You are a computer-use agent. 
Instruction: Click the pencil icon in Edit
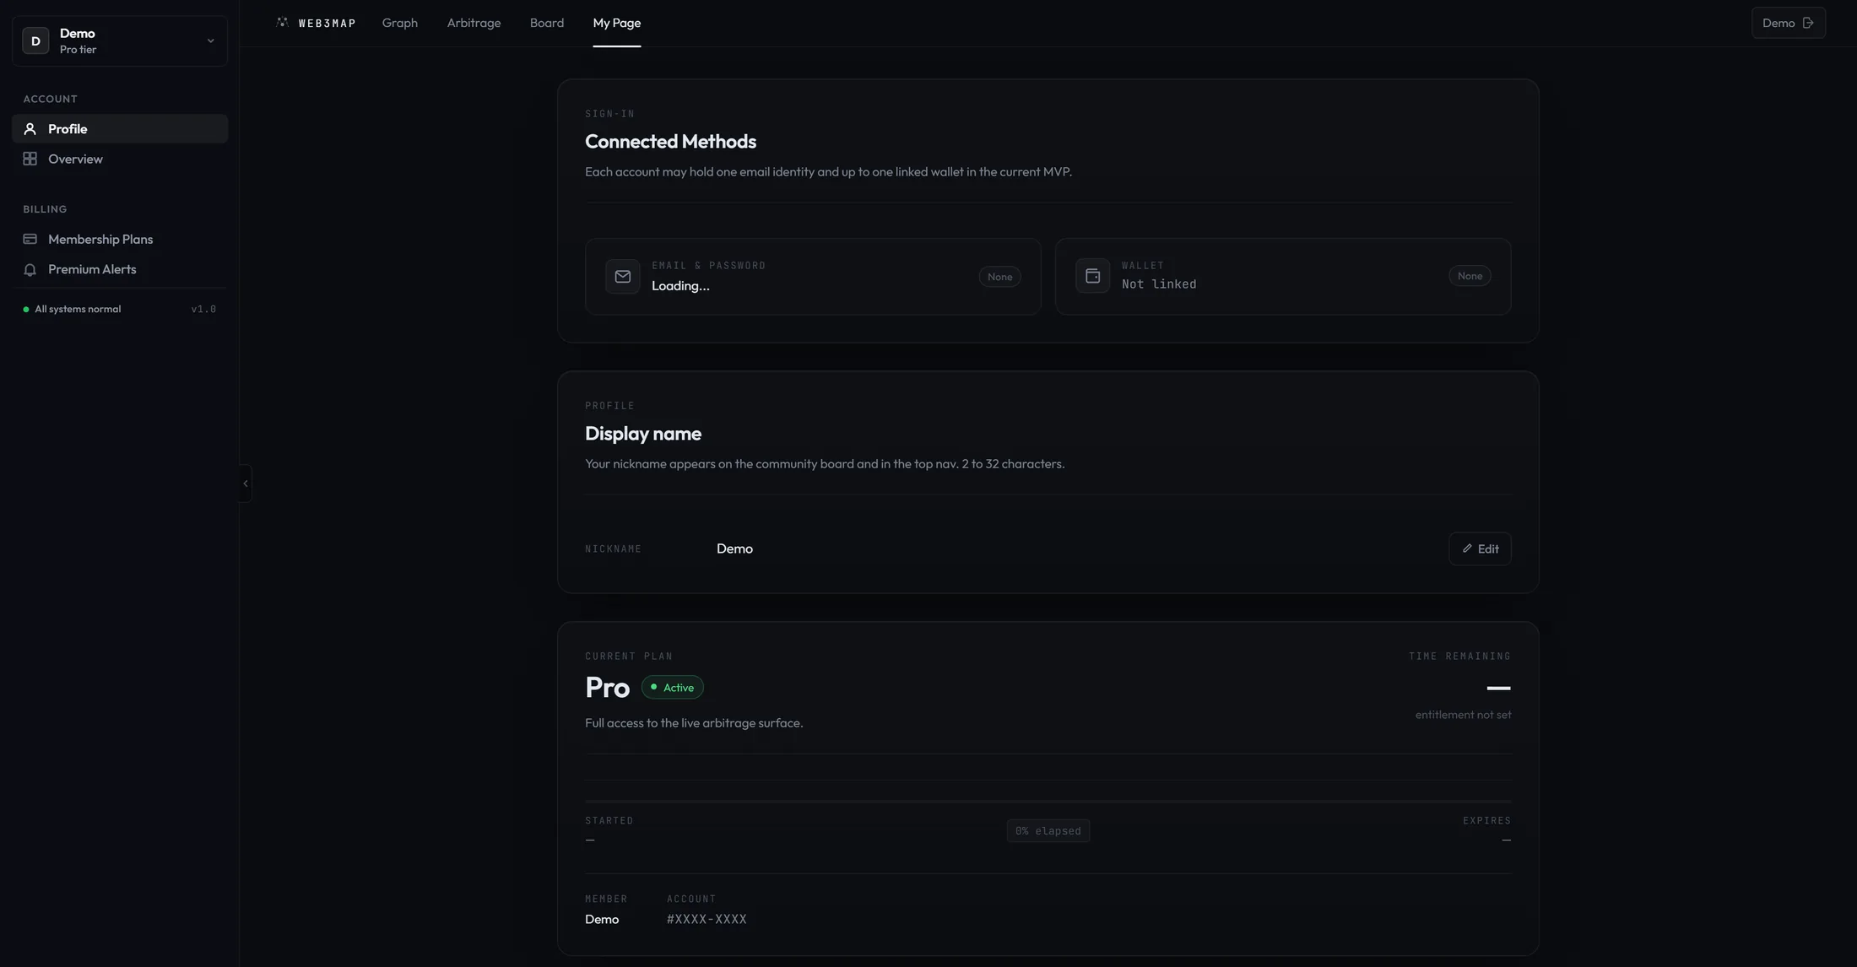(1467, 548)
